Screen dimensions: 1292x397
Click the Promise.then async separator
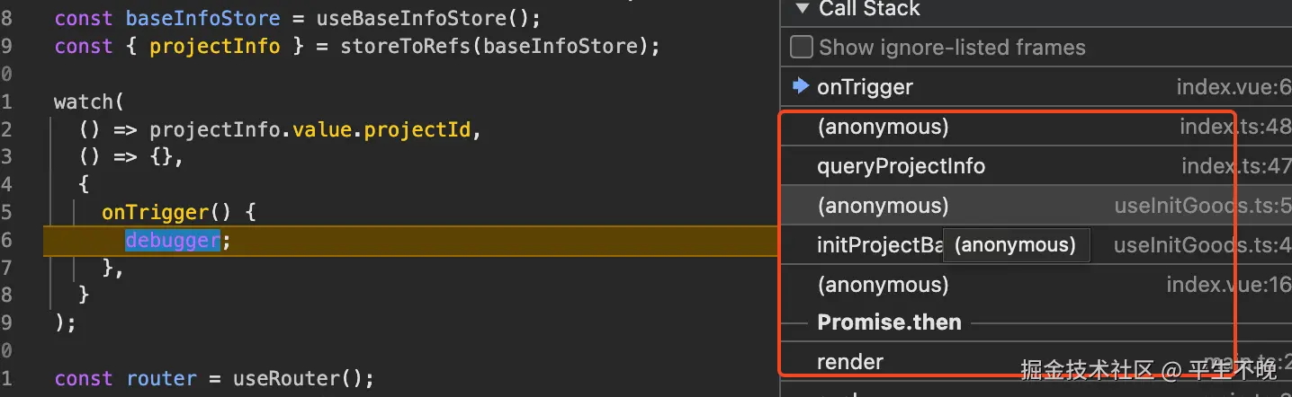[889, 322]
